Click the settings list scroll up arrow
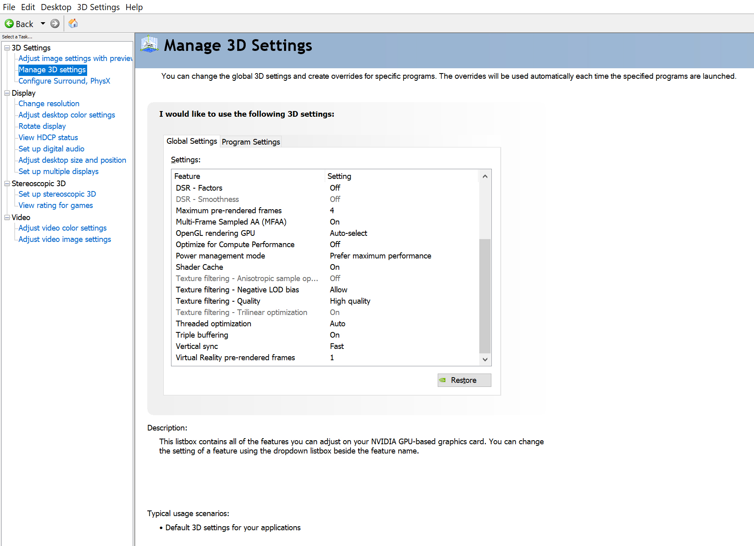The height and width of the screenshot is (546, 754). pyautogui.click(x=485, y=176)
